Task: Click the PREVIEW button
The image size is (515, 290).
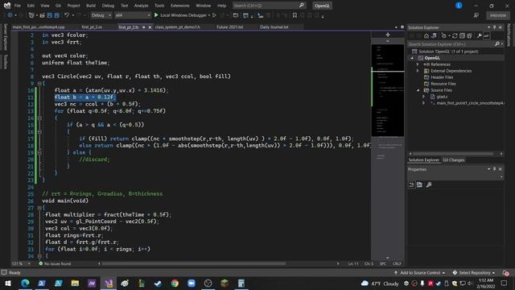Action: pos(498,15)
